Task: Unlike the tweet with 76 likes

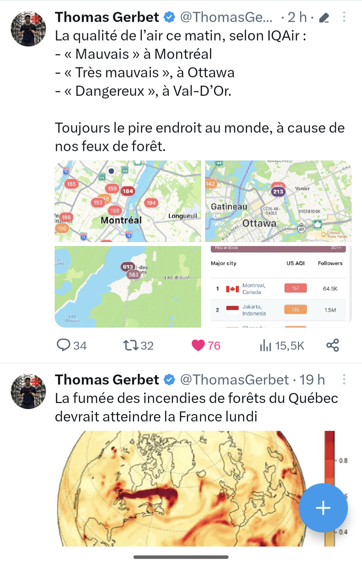Action: pyautogui.click(x=198, y=345)
